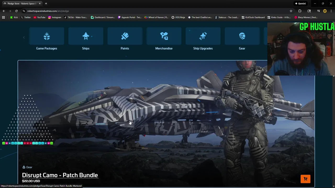Reload the page
The image size is (335, 188).
point(16,11)
